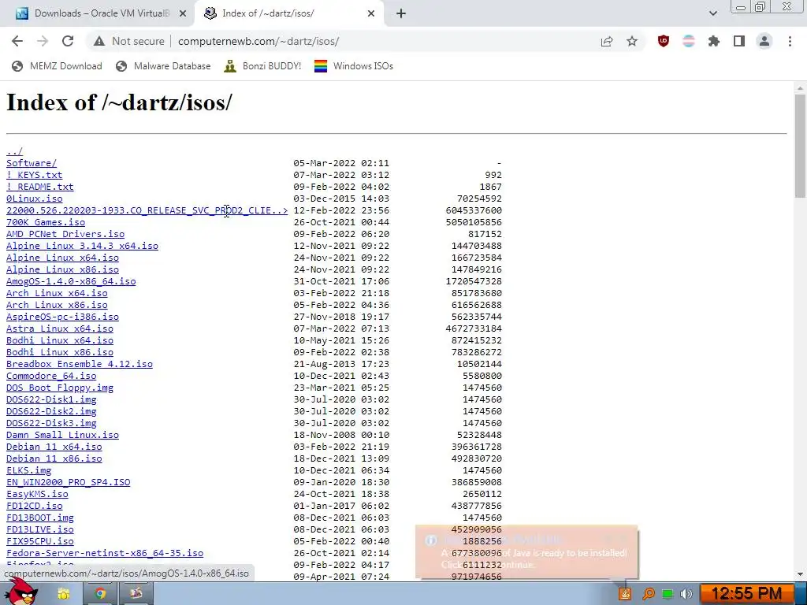The width and height of the screenshot is (807, 605).
Task: Open the uBlock Origin extension
Action: [x=664, y=41]
